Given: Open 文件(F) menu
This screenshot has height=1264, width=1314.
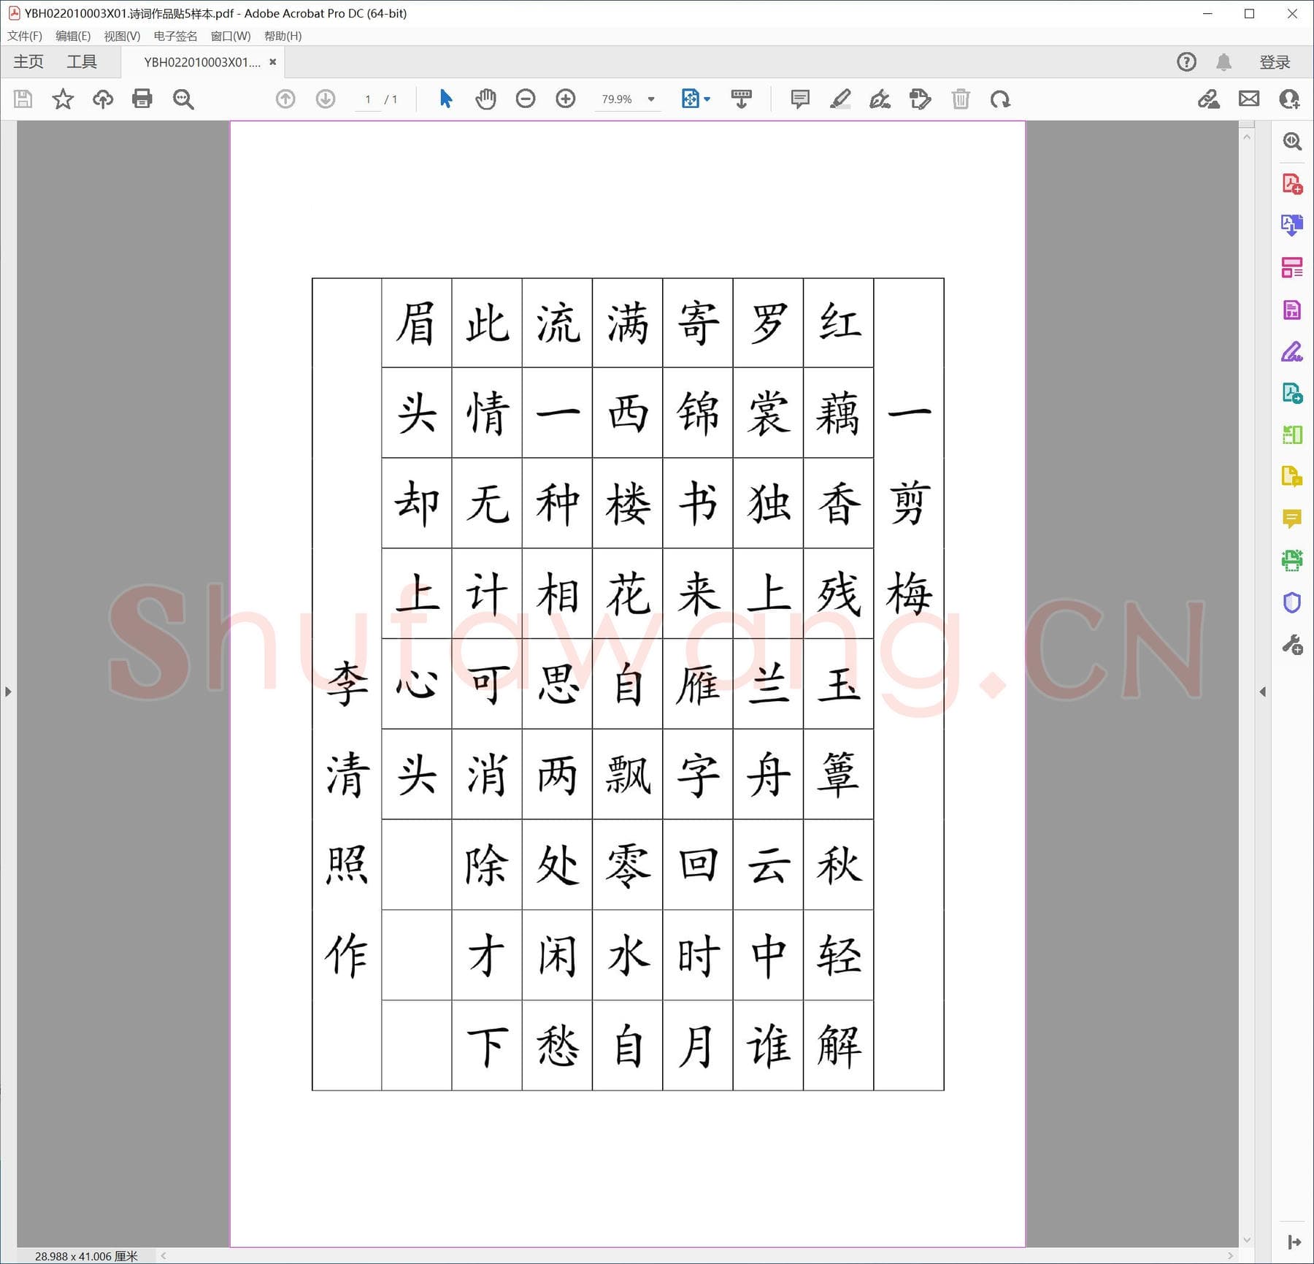Looking at the screenshot, I should (25, 36).
